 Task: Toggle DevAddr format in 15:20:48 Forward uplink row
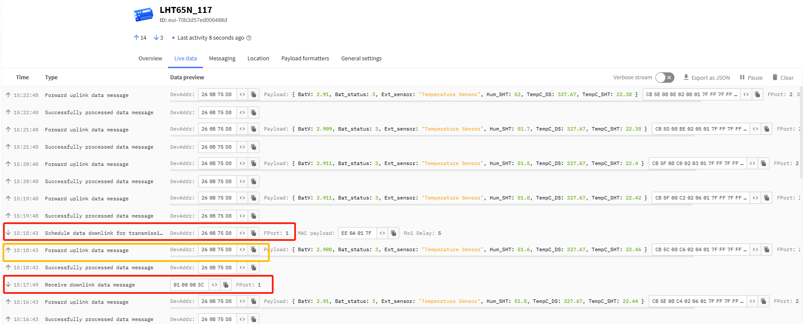(x=243, y=163)
